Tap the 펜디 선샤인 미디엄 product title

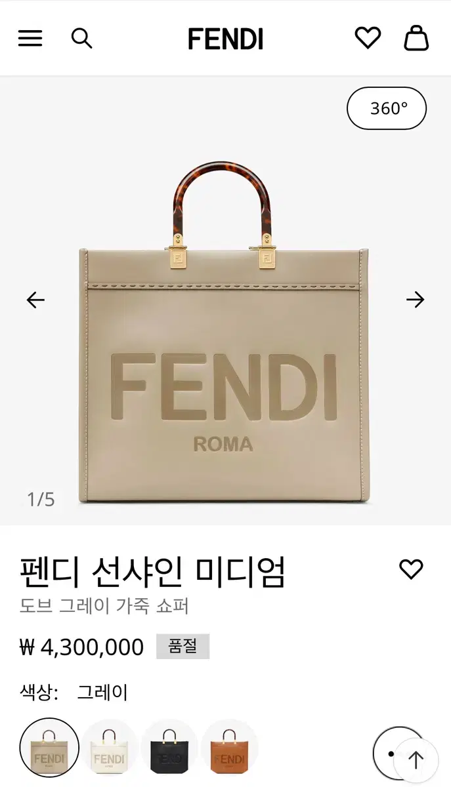[153, 572]
